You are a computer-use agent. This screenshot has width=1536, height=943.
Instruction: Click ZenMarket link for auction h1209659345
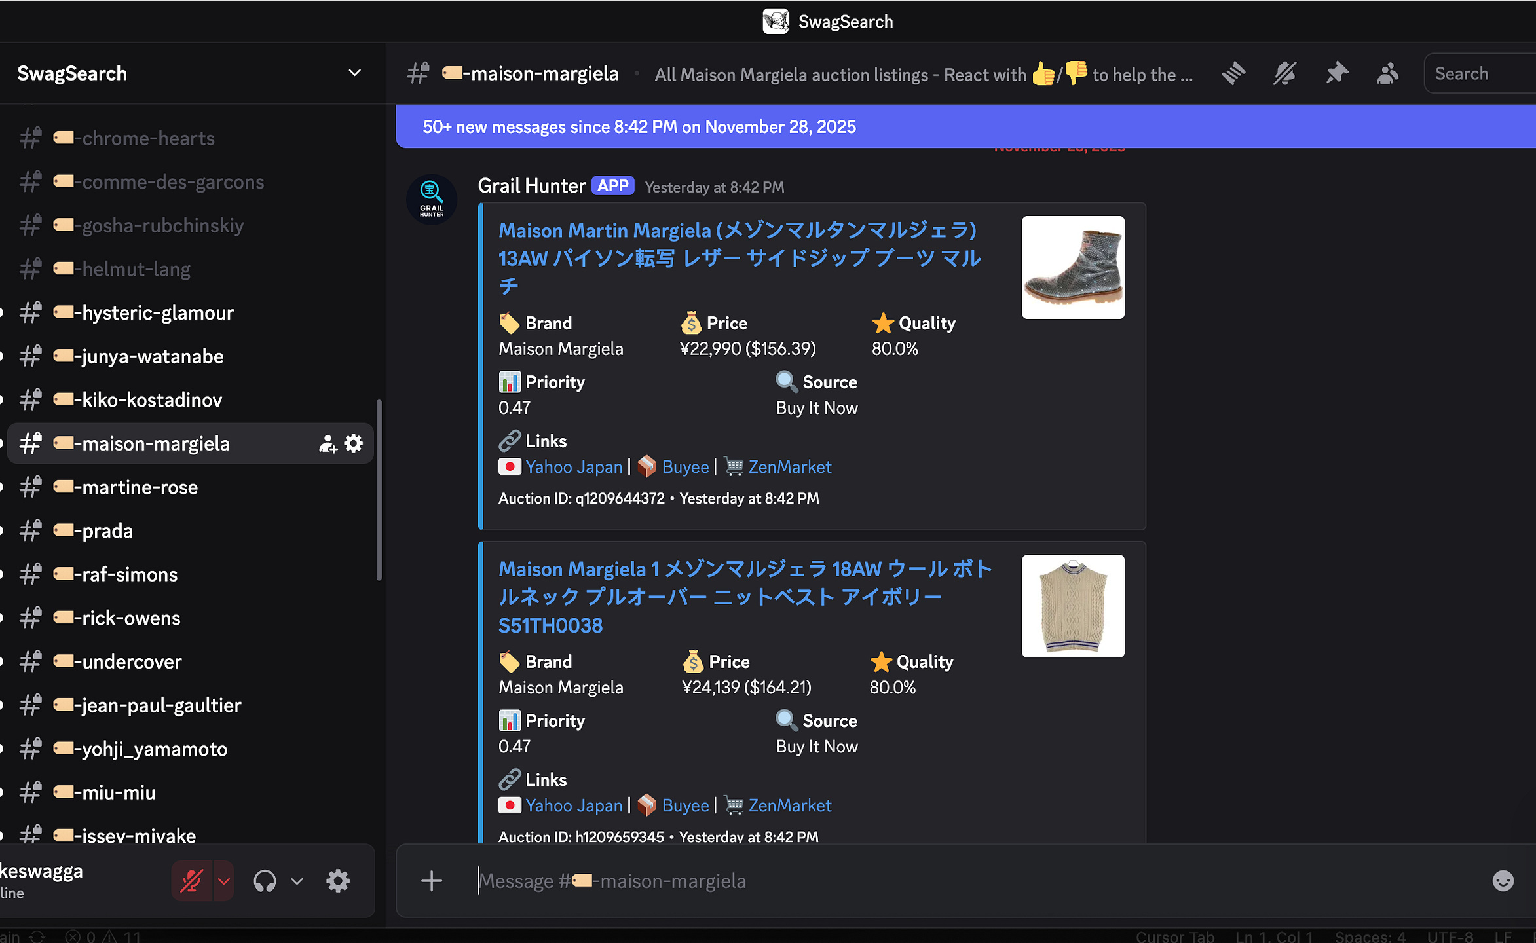(x=790, y=805)
